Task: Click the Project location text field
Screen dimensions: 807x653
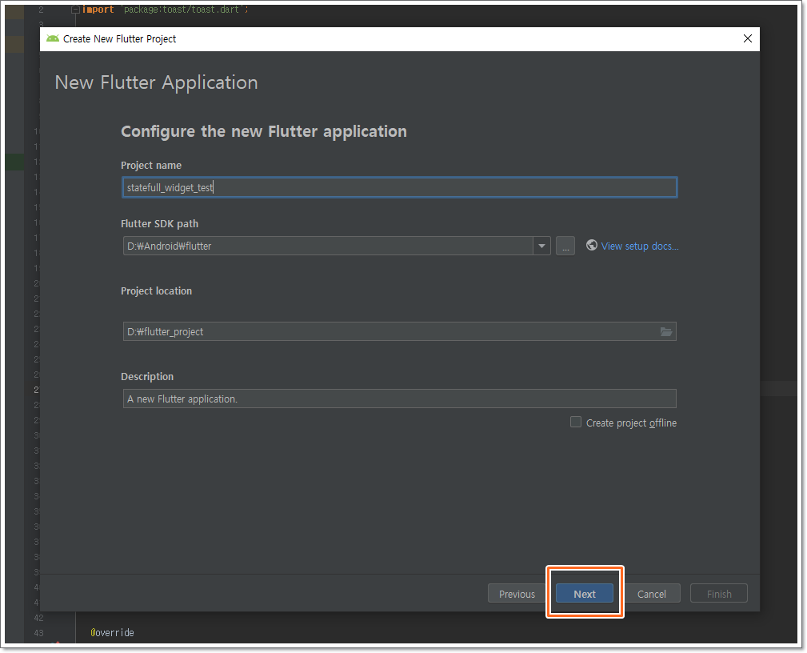Action: 399,331
